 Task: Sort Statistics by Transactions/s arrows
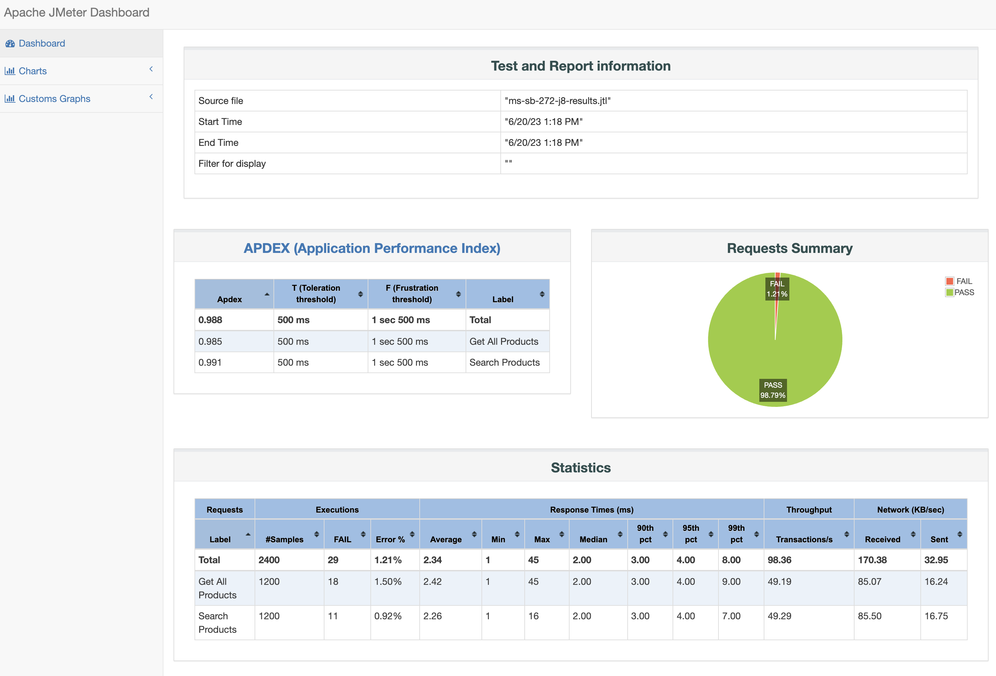click(846, 534)
